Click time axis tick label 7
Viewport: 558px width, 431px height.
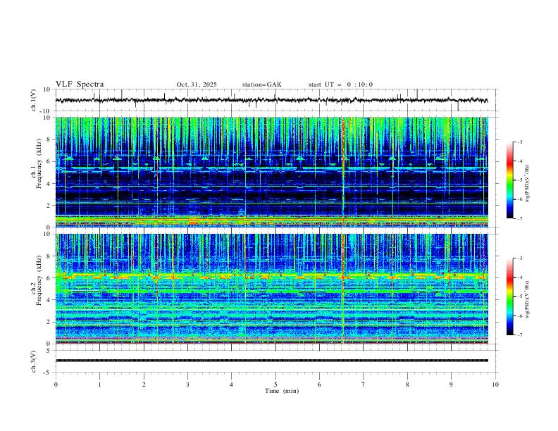click(x=364, y=385)
